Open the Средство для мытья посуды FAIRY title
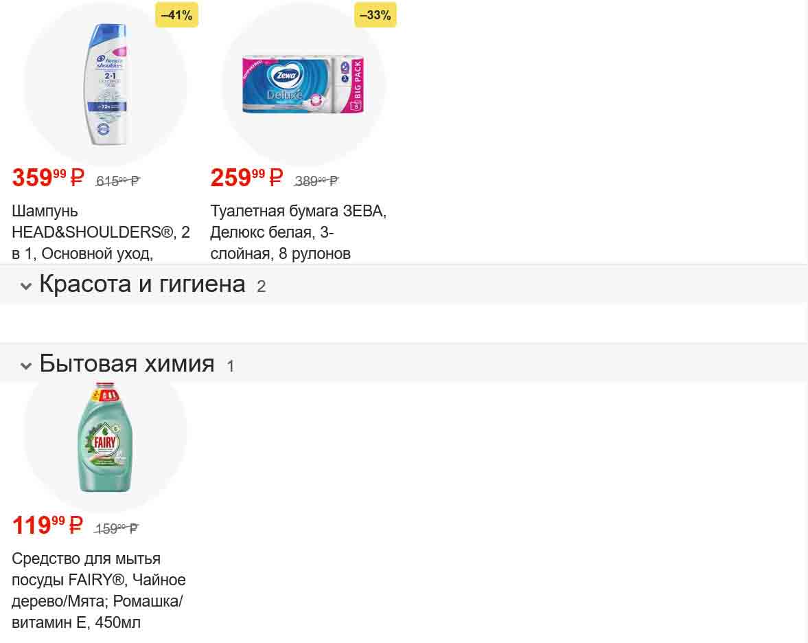The image size is (808, 643). pos(98,591)
